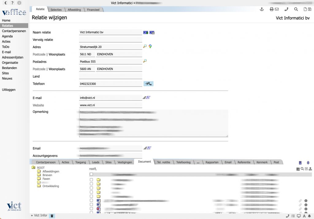Tick the select-all checkbox in document list header
This screenshot has height=219, width=314.
[x=91, y=174]
